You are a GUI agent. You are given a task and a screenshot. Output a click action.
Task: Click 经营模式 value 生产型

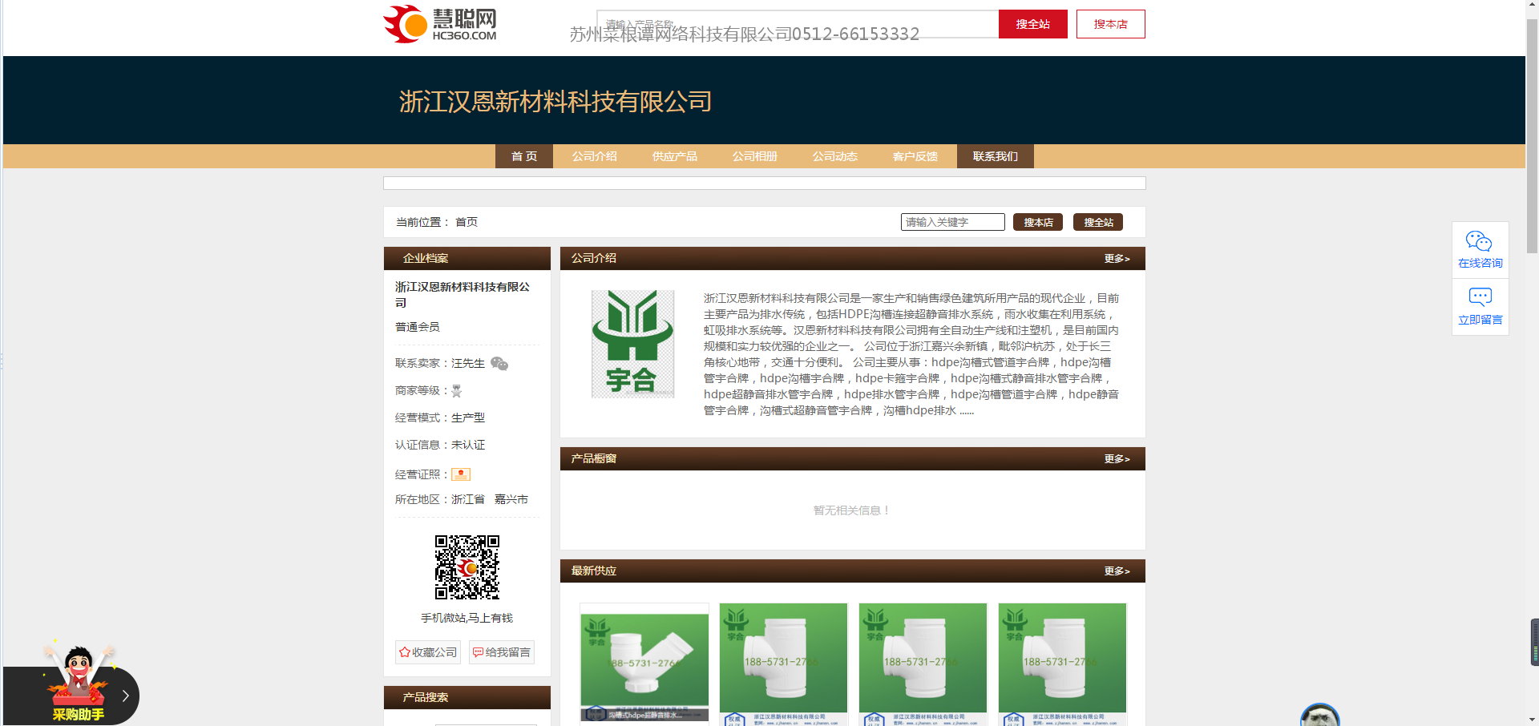pos(468,417)
